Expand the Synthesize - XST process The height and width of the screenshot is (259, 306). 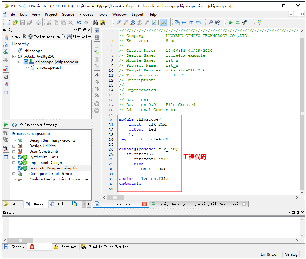[14, 157]
